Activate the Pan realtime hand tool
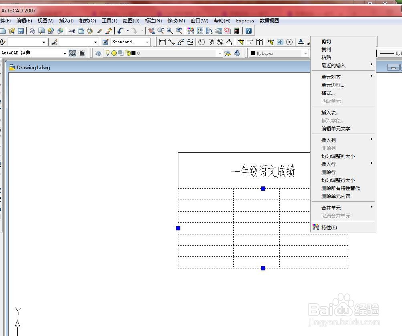Viewport: 402px width, 336px height. point(152,31)
